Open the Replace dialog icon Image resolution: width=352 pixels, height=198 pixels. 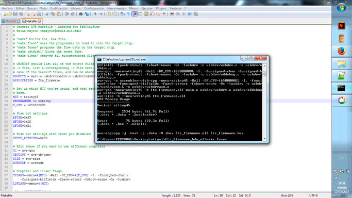[x=87, y=14]
